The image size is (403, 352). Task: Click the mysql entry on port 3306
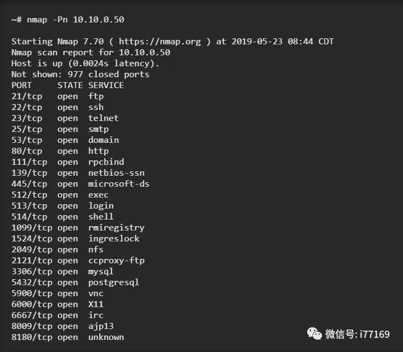point(62,272)
